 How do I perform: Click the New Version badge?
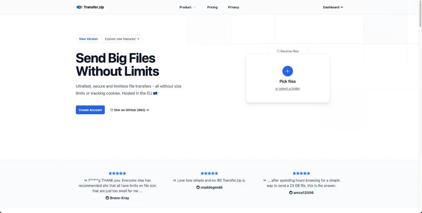click(88, 39)
